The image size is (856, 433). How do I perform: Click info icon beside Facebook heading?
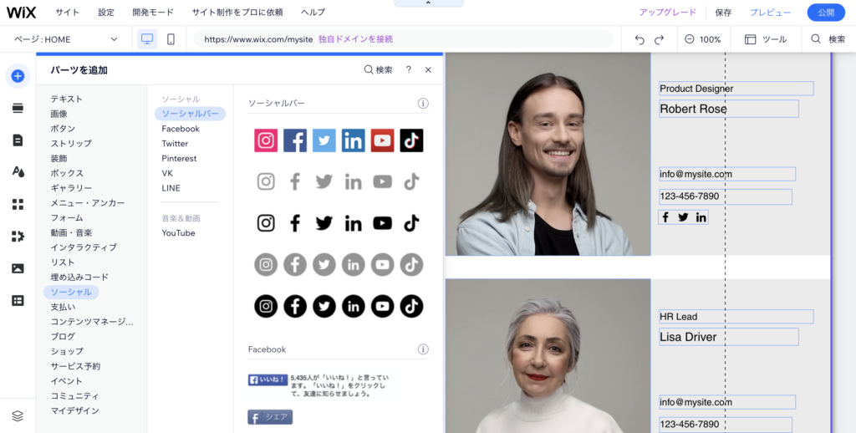423,349
